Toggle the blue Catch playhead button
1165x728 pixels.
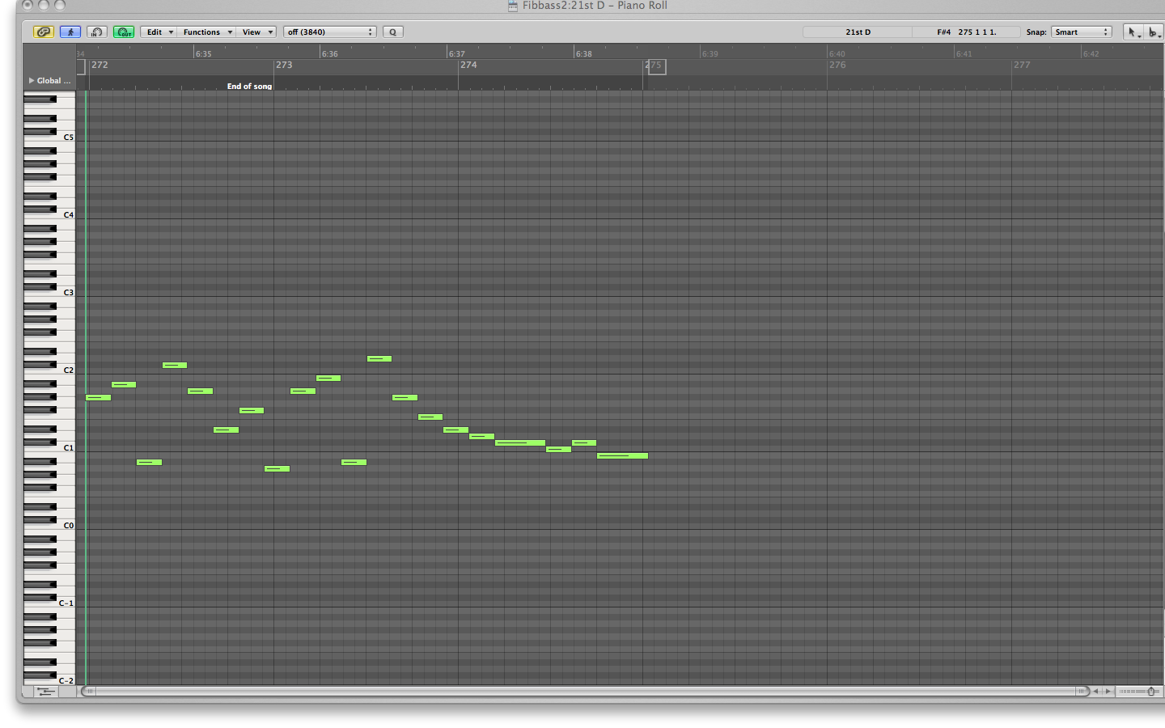[70, 32]
